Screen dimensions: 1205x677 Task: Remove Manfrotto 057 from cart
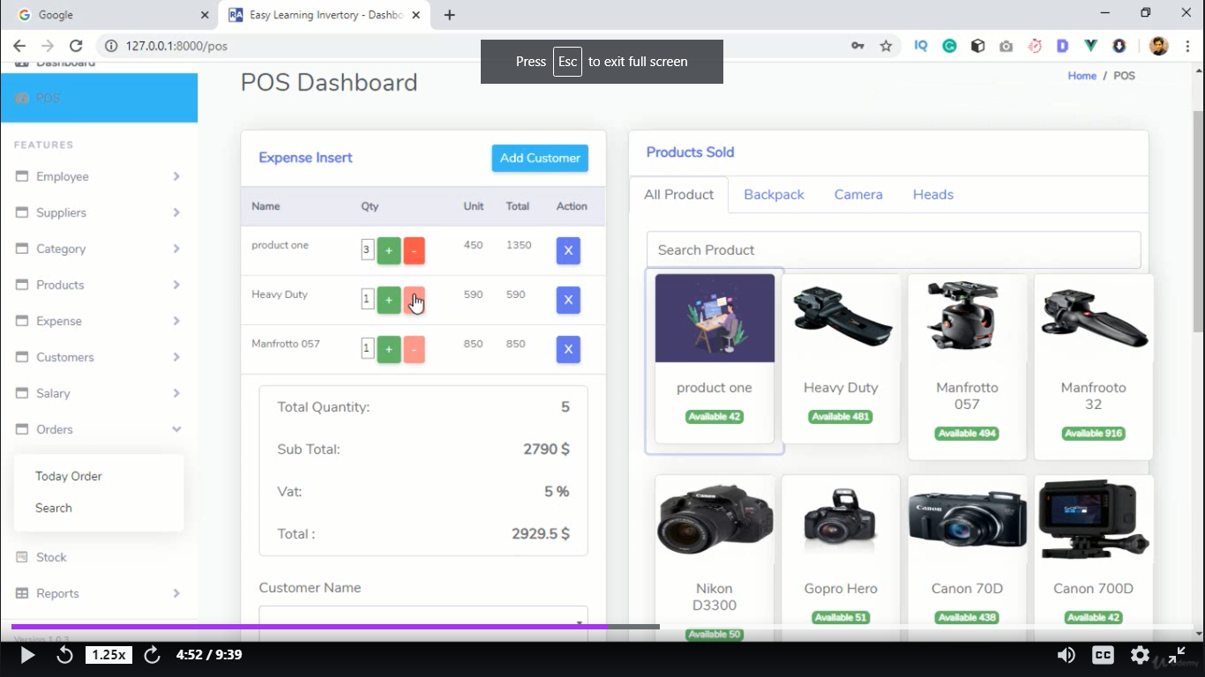[568, 349]
